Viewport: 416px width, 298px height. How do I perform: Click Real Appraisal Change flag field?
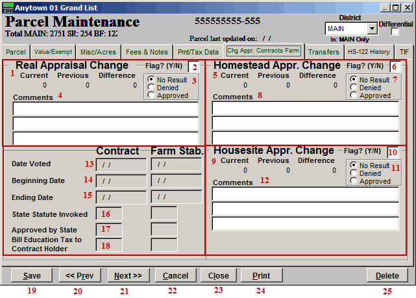tap(193, 68)
